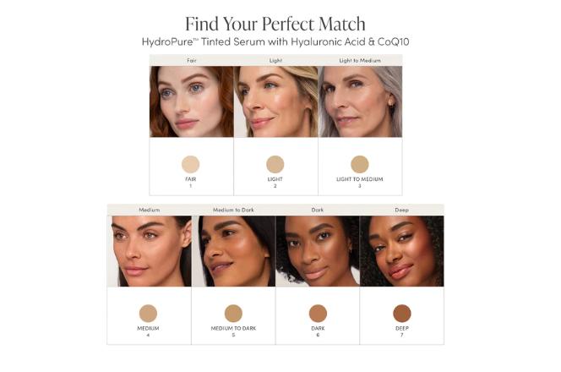Screen dimensions: 561x372
Task: Click the Find Your Perfect Match heading
Action: pos(275,24)
